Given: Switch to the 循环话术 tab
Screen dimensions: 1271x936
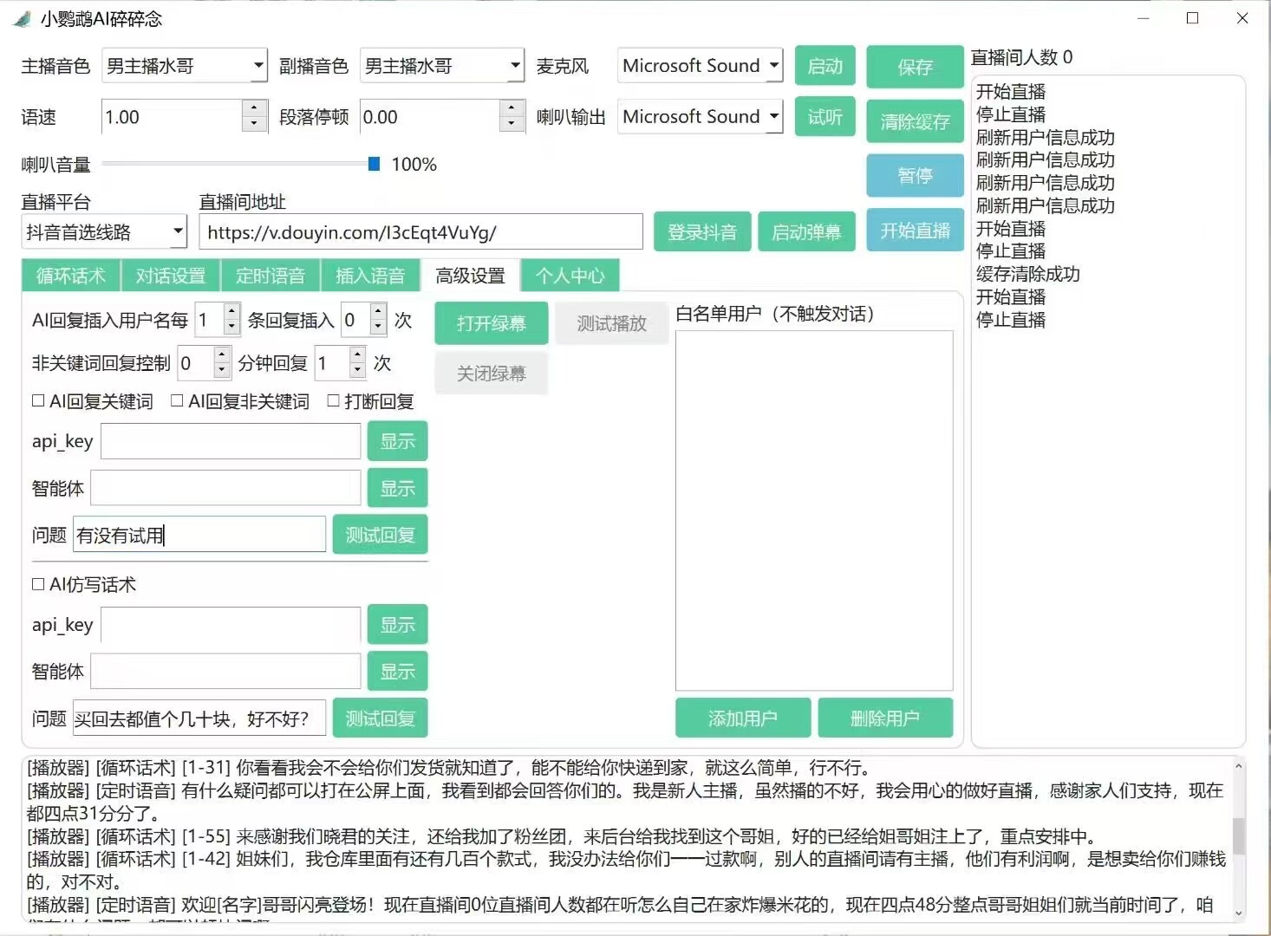Looking at the screenshot, I should pos(69,276).
